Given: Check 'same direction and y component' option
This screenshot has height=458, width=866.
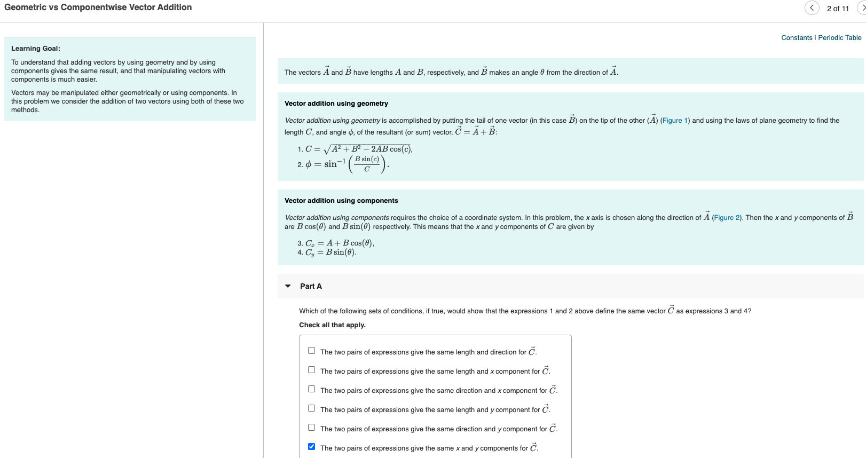Looking at the screenshot, I should 311,427.
